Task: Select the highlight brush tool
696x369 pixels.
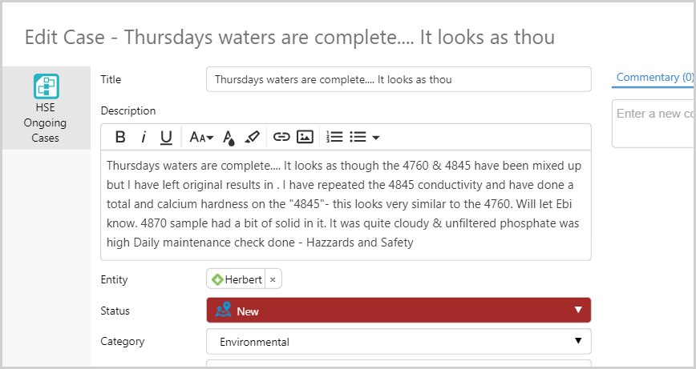Action: click(x=252, y=137)
